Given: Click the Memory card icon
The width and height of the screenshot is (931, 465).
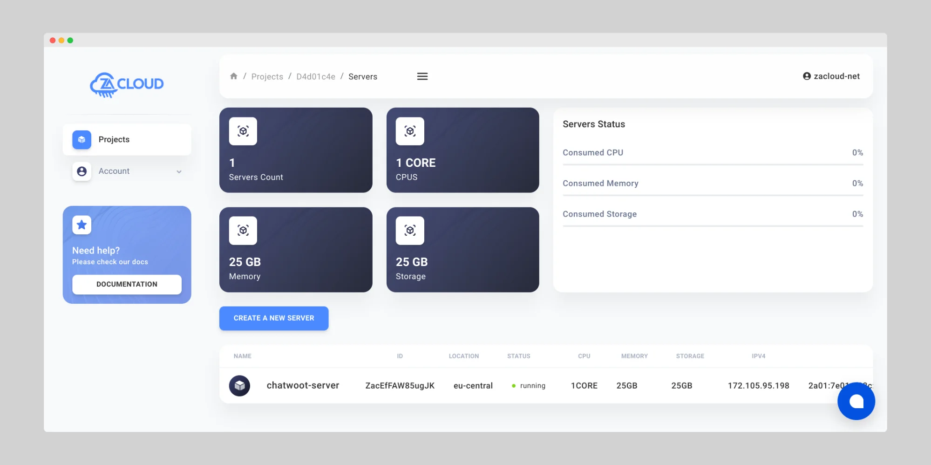Looking at the screenshot, I should 243,230.
